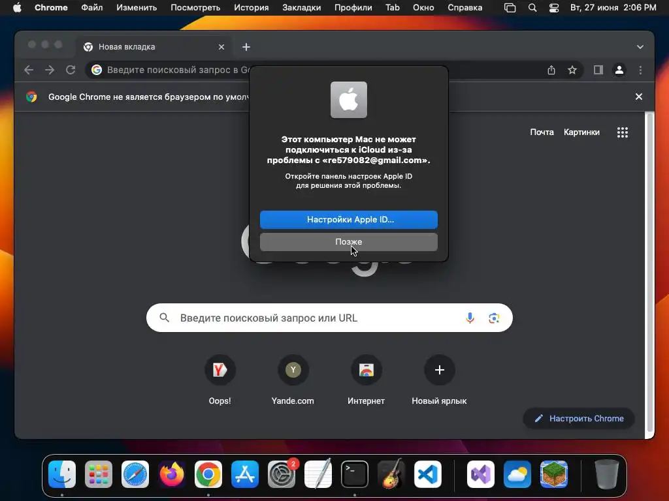
Task: Bookmark this page with the star icon
Action: [x=572, y=70]
